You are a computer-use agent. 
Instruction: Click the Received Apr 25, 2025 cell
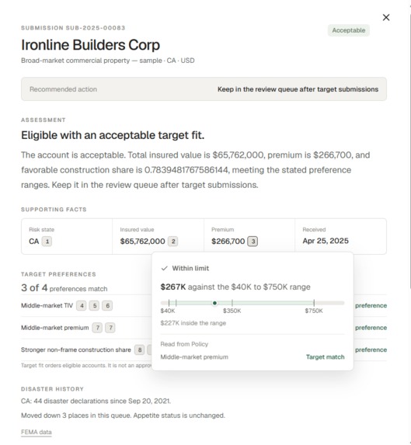(340, 236)
